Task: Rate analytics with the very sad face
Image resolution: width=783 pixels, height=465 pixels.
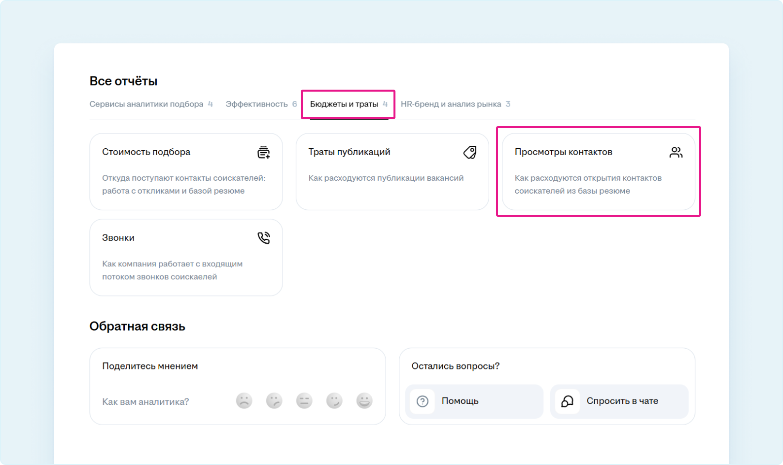Action: tap(244, 401)
